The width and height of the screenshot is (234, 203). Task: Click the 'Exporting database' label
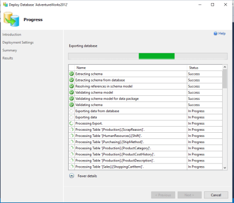pyautogui.click(x=83, y=46)
